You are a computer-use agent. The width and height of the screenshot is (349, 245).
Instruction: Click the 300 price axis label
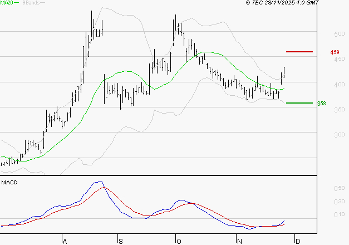coord(340,135)
